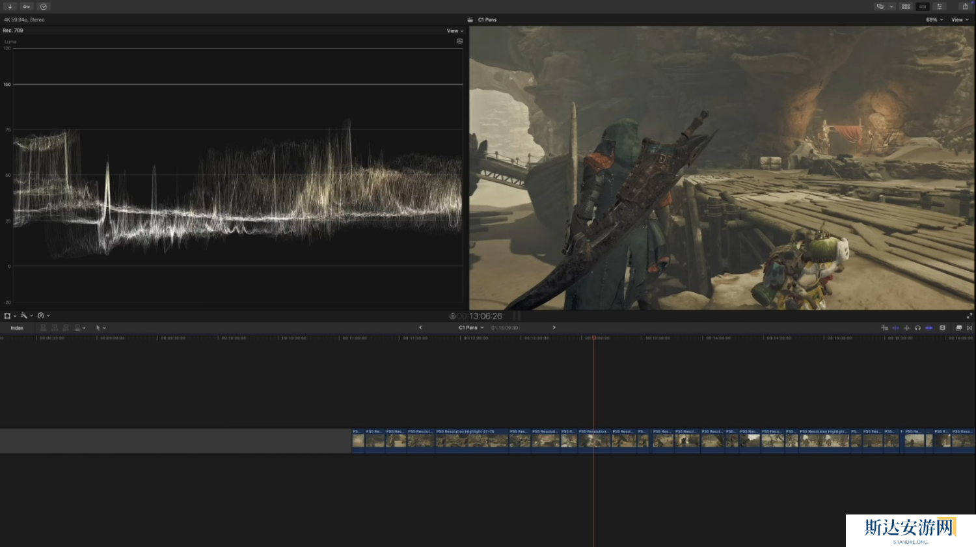The width and height of the screenshot is (976, 547).
Task: Go back in timeline history arrow
Action: 420,328
